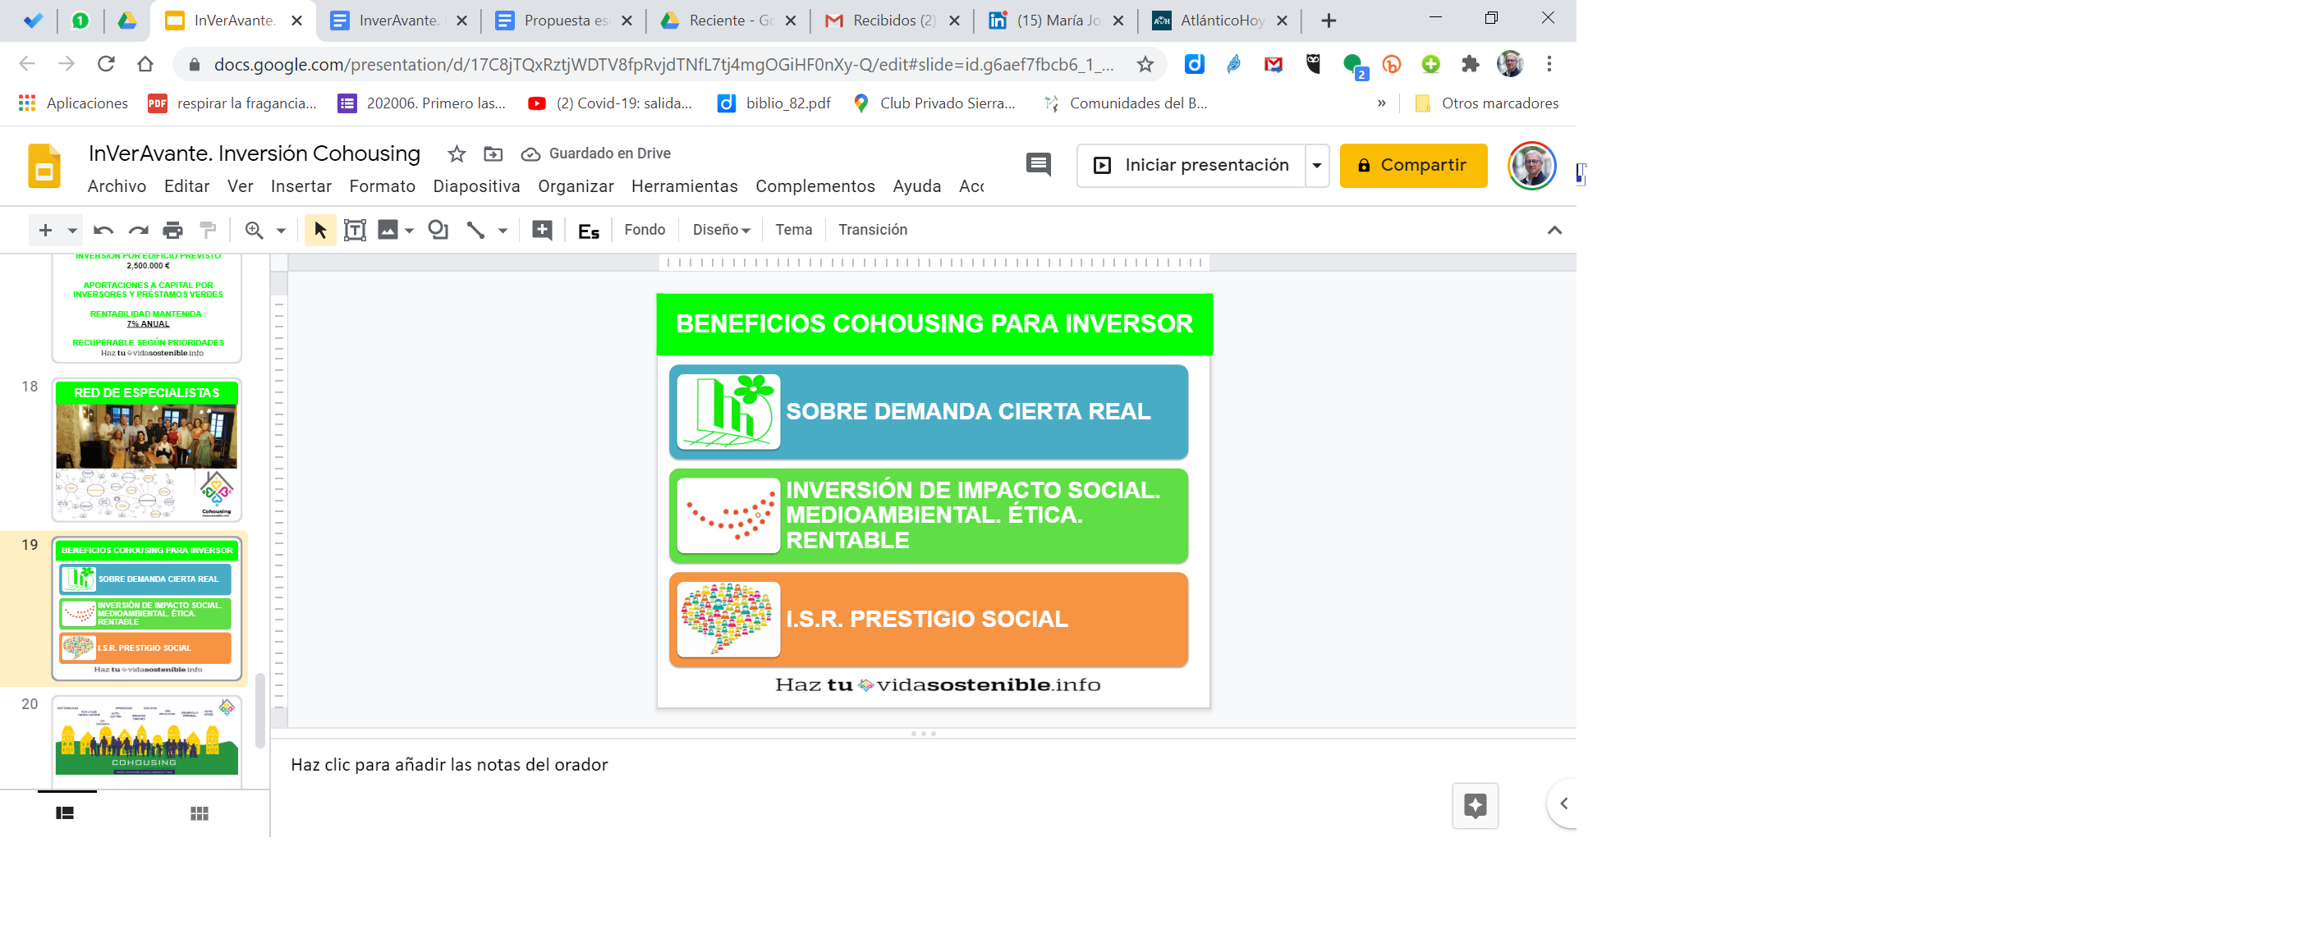Screen dimensions: 2304x952
Task: Open the Google account avatar
Action: [1531, 166]
